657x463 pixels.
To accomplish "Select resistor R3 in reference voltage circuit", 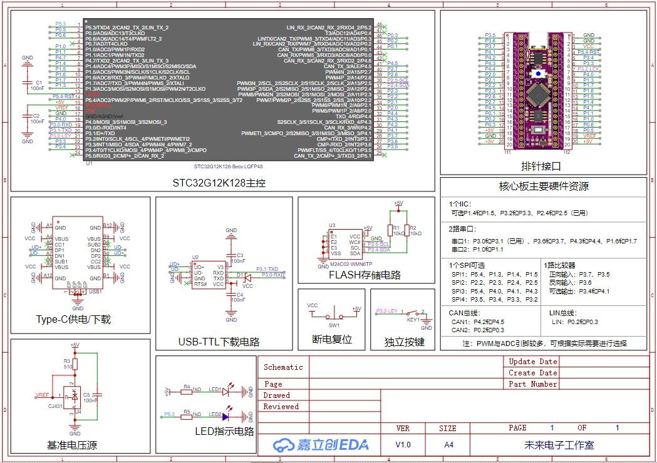I will pyautogui.click(x=75, y=363).
